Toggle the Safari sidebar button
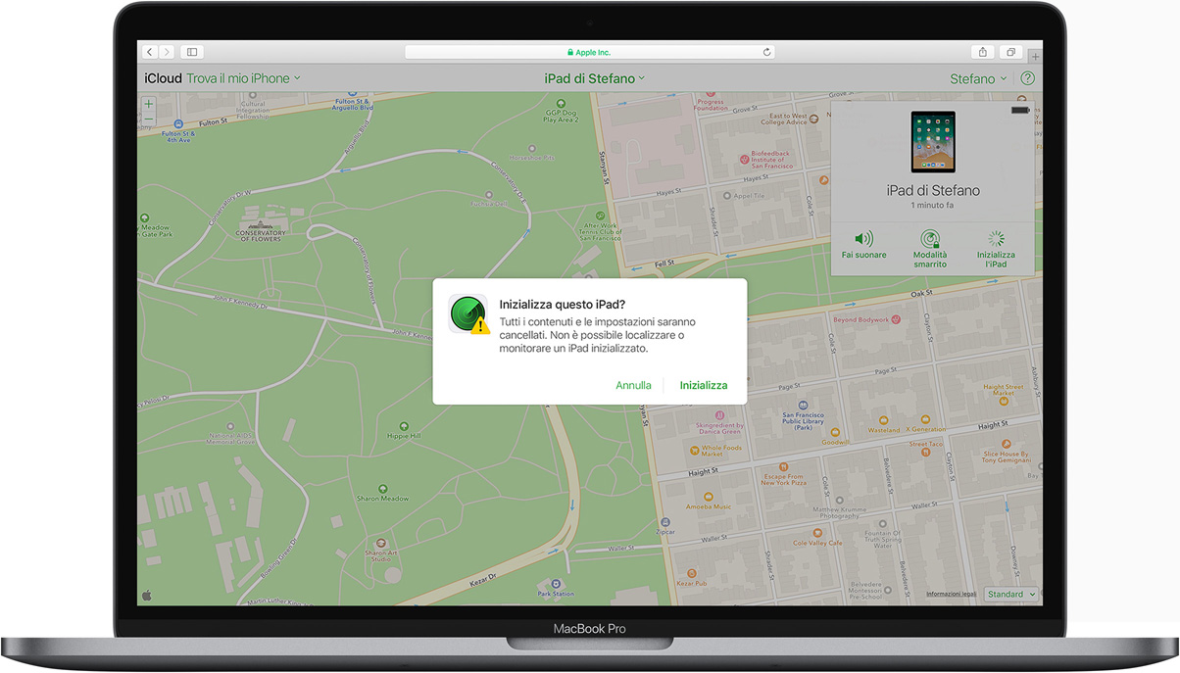The image size is (1180, 673). [x=192, y=52]
